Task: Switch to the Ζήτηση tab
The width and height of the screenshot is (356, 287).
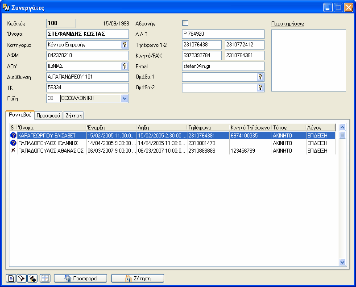Action: click(x=74, y=116)
